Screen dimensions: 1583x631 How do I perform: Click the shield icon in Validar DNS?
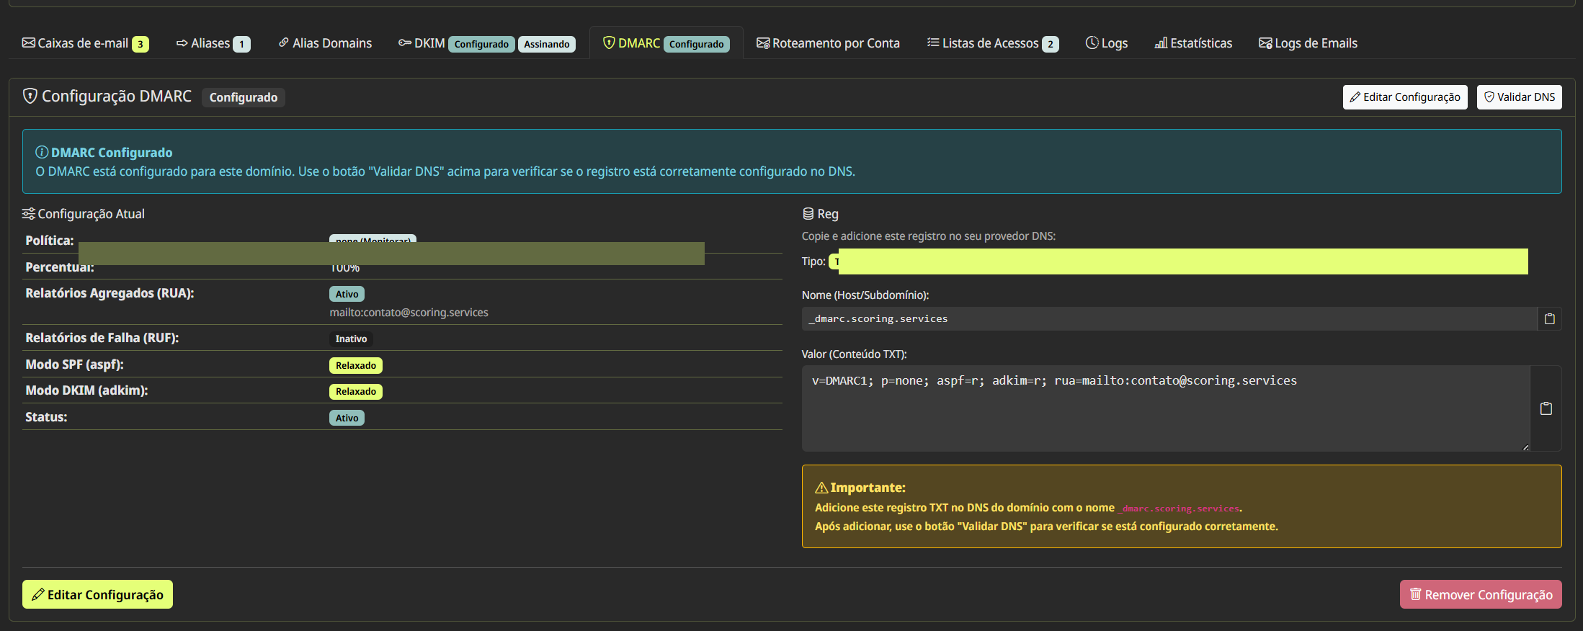coord(1489,97)
